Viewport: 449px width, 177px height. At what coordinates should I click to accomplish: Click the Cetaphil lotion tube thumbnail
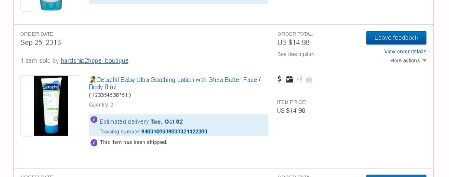click(x=50, y=105)
